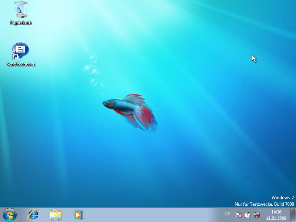Image resolution: width=296 pixels, height=222 pixels.
Task: Click the date 11.01.2009 in the tray
Action: coord(276,218)
